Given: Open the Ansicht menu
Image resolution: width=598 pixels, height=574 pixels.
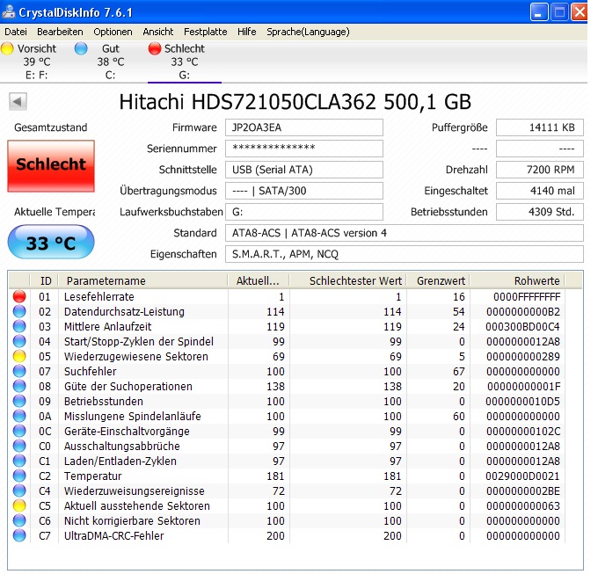Looking at the screenshot, I should coord(158,32).
